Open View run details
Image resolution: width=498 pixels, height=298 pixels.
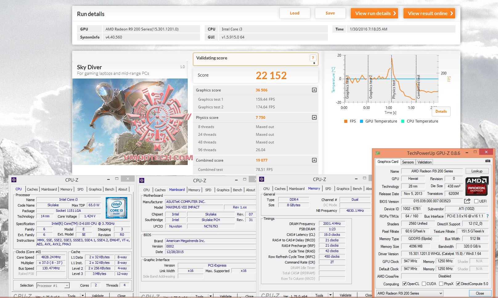374,13
